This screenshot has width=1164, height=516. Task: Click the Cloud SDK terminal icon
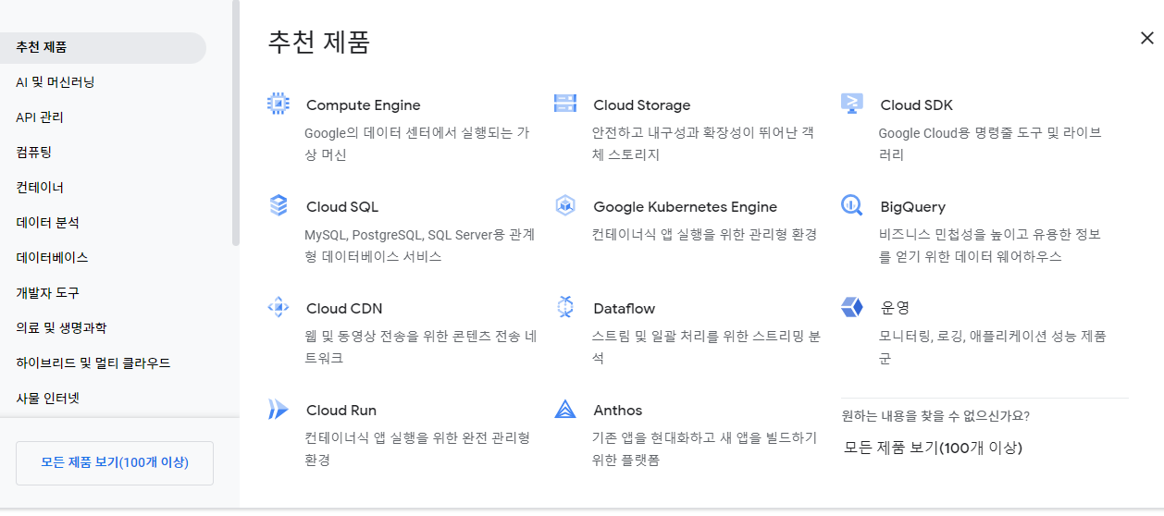852,104
